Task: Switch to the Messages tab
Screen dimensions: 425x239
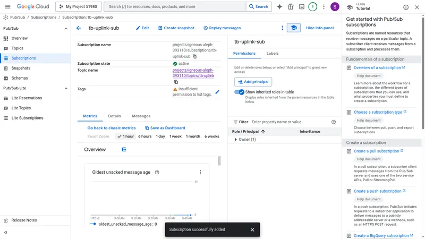Action: click(x=141, y=116)
